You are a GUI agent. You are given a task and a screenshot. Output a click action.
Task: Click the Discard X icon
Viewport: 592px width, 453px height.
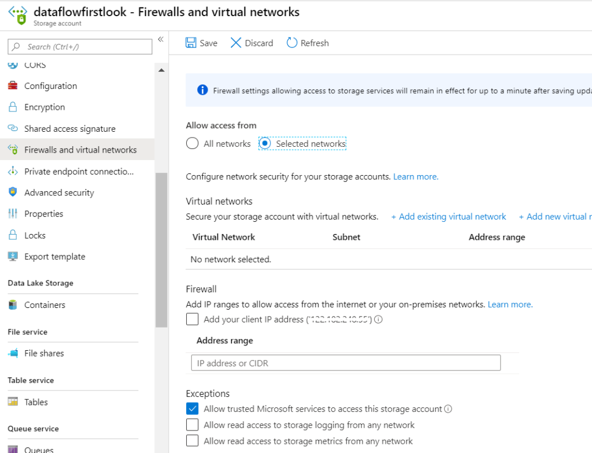pos(236,43)
